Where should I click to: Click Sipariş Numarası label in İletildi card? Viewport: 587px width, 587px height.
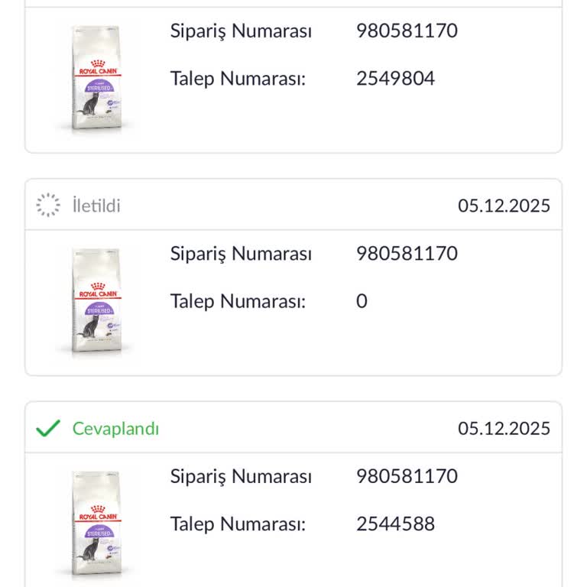(241, 254)
